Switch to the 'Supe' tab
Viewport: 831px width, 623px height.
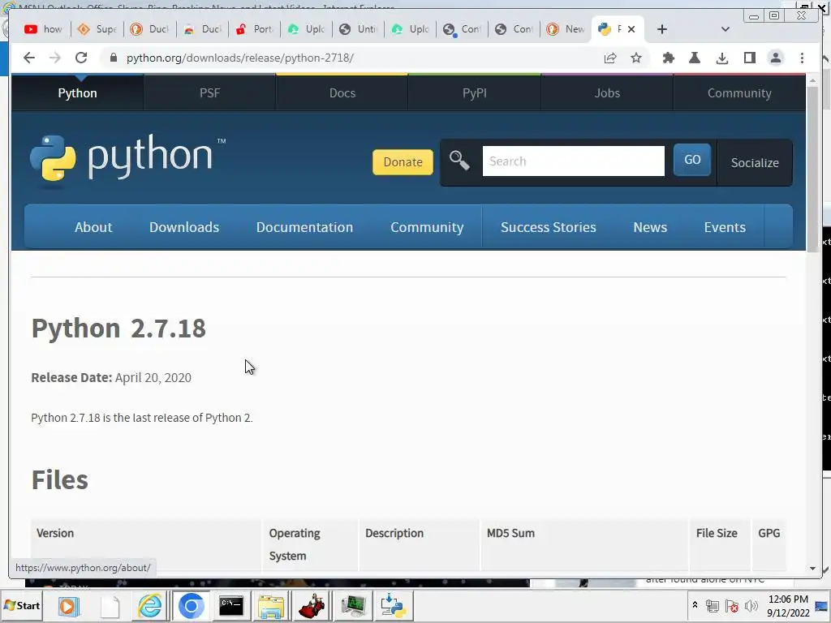tap(97, 29)
